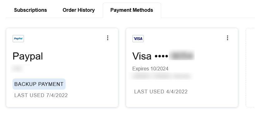
Task: Click the blurred Visa cardholder line
Action: pyautogui.click(x=162, y=76)
